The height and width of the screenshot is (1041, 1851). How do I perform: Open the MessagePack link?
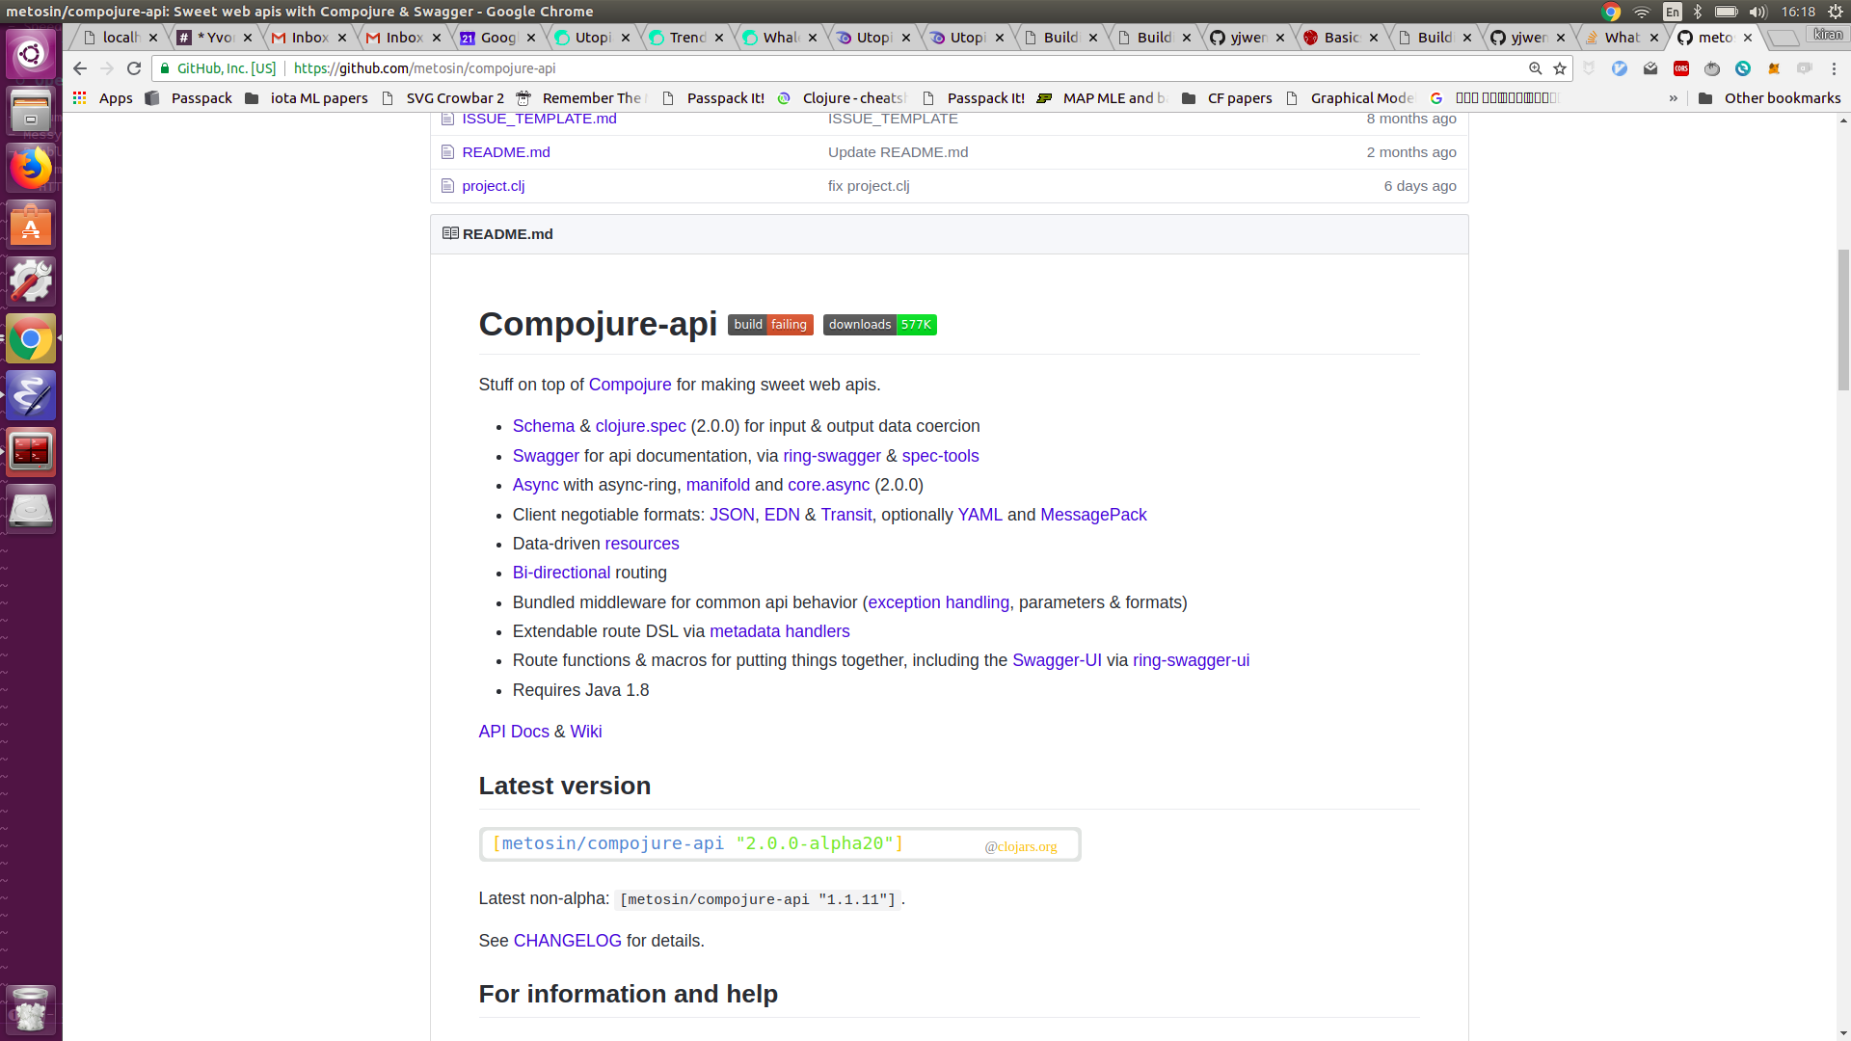[1093, 515]
